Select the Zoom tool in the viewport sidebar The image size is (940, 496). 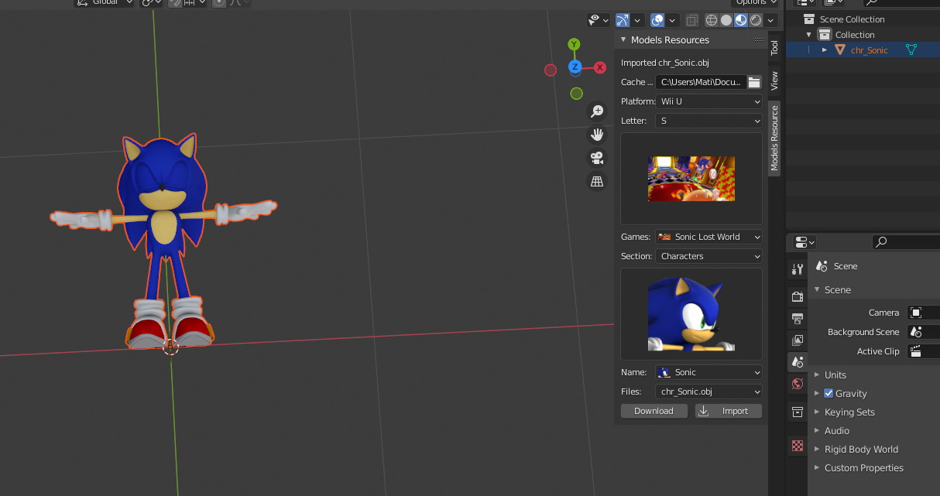tap(597, 111)
